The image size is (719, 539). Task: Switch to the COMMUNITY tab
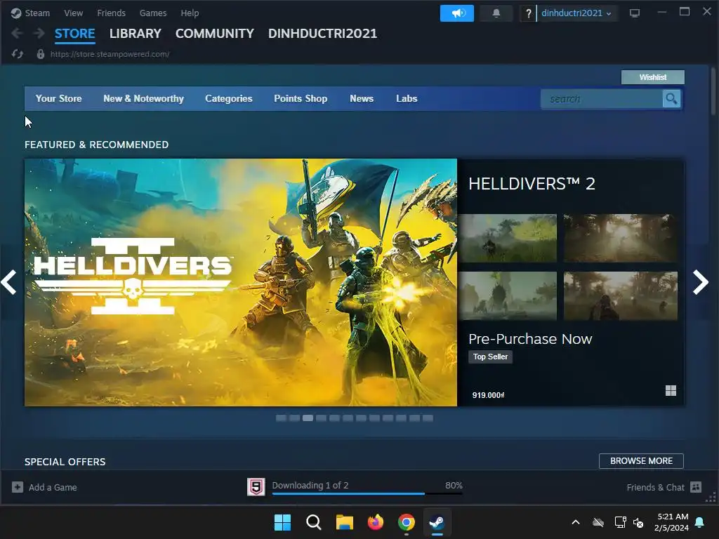(x=215, y=34)
